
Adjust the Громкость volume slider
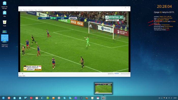click(x=117, y=74)
